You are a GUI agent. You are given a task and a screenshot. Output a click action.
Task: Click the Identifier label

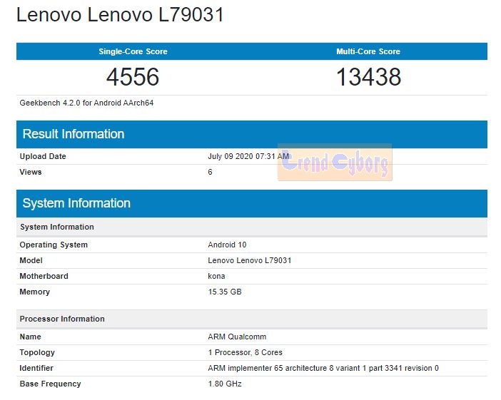point(36,368)
